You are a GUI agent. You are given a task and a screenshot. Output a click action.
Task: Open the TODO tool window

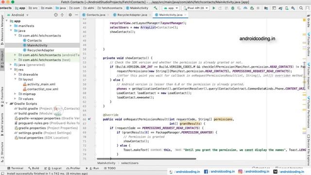[110, 168]
